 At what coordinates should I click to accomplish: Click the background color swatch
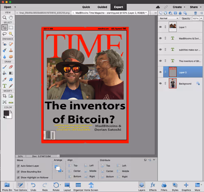pos(10,117)
